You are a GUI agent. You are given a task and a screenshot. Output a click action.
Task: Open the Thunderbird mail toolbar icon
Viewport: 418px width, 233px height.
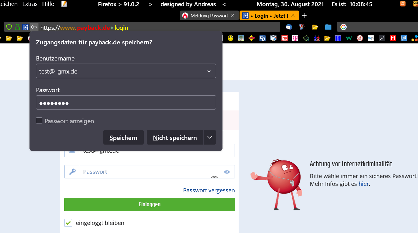[289, 27]
